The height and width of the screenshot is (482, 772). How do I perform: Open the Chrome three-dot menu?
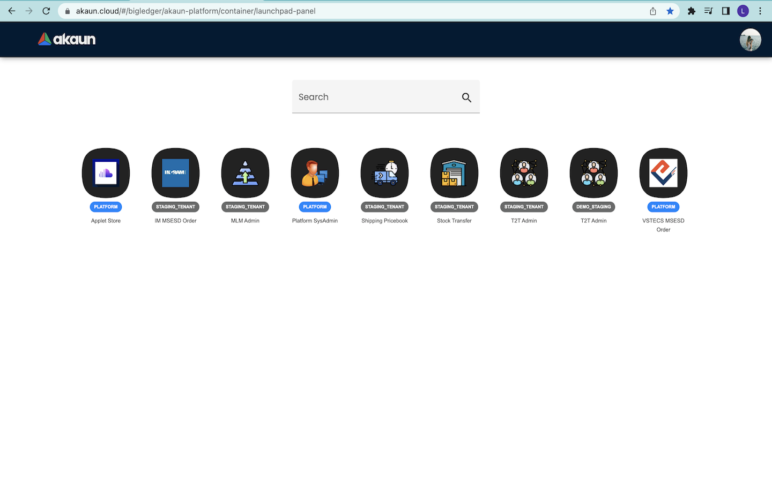[760, 11]
